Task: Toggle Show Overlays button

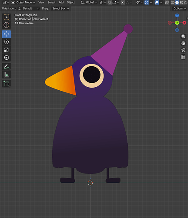Action: tap(157, 3)
